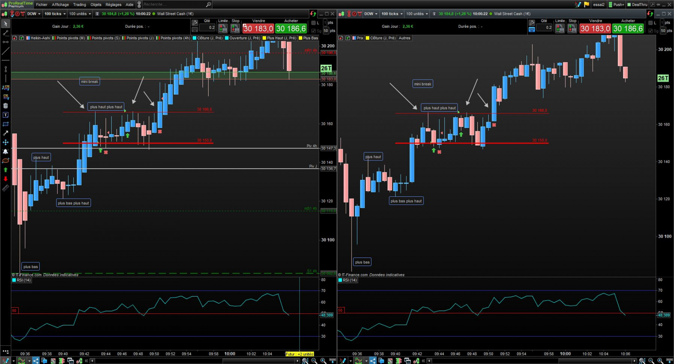Open the Réglages menu

pyautogui.click(x=113, y=4)
